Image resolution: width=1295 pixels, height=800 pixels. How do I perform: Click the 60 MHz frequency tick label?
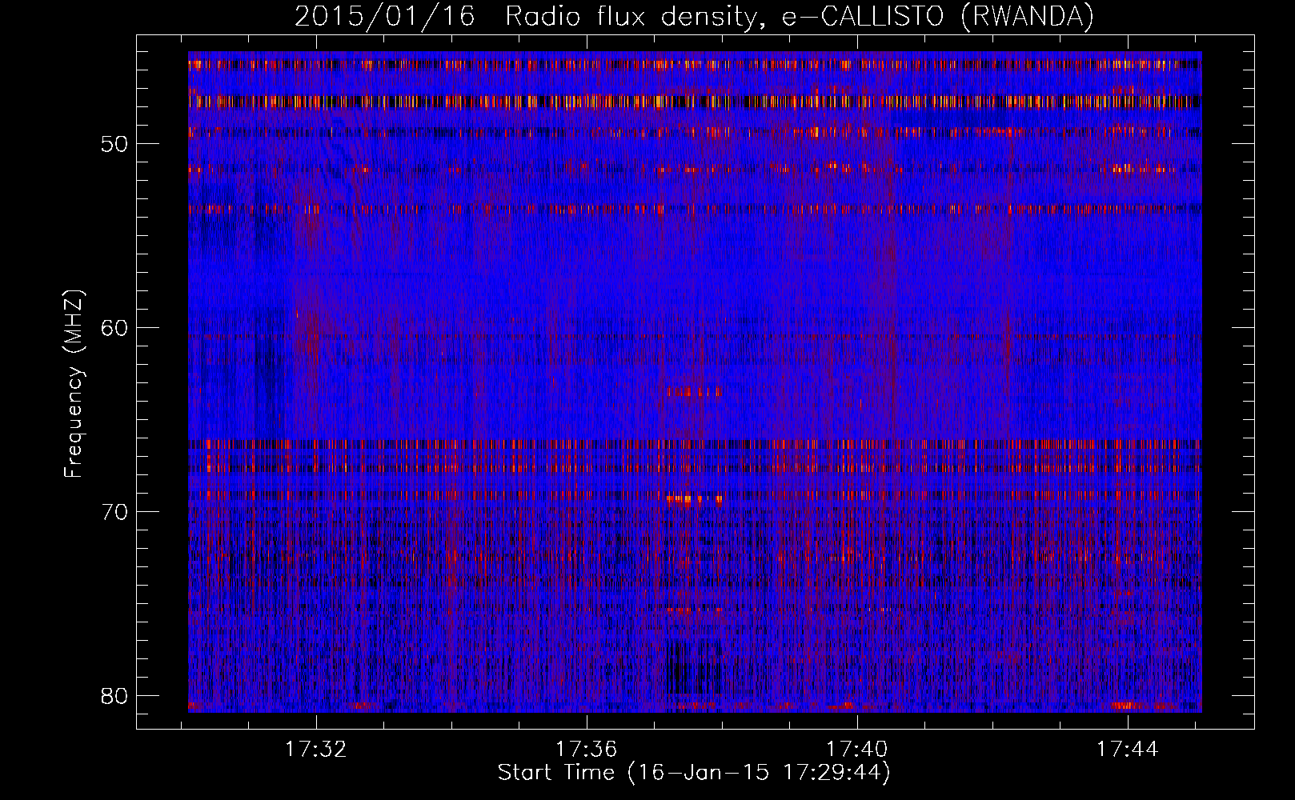[114, 328]
